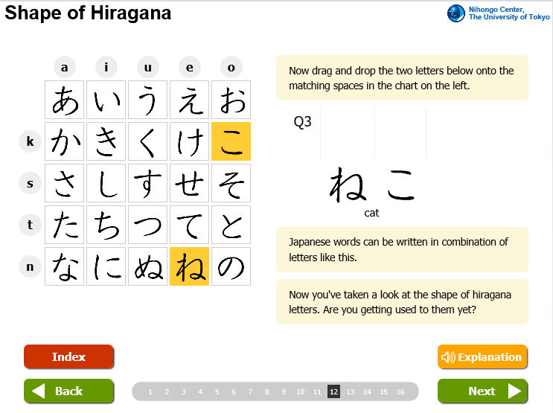Click the large ね letter above 'cat'
553x413 pixels.
coord(348,185)
